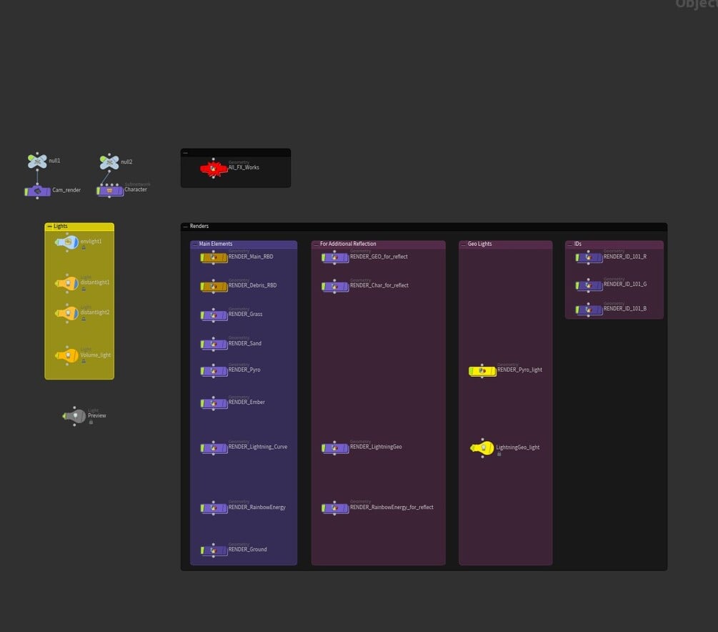Click the RENDER_Main_RBD node

[214, 258]
